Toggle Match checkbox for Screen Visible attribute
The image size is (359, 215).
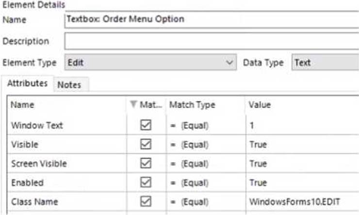click(x=146, y=163)
